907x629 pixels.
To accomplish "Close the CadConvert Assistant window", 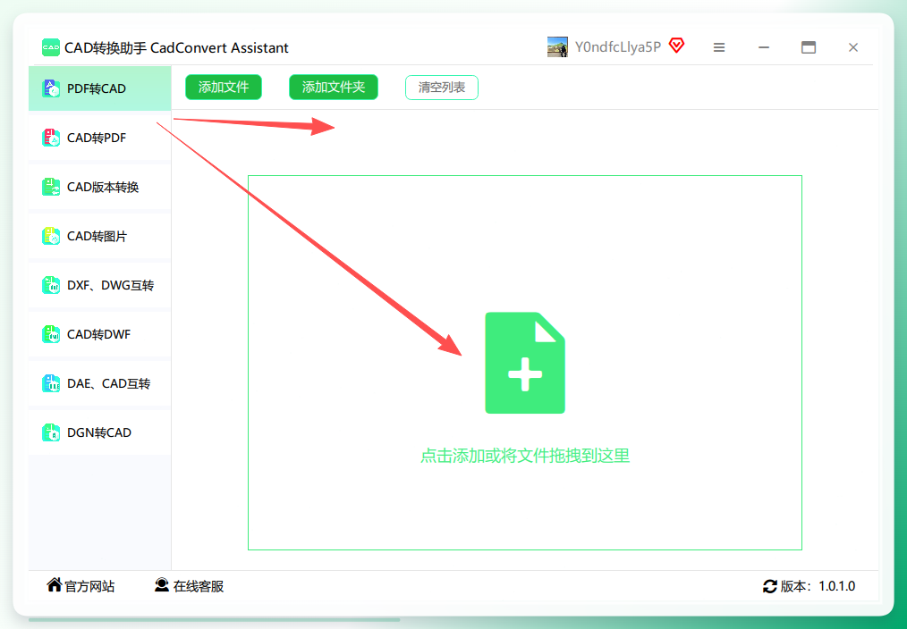I will click(853, 47).
